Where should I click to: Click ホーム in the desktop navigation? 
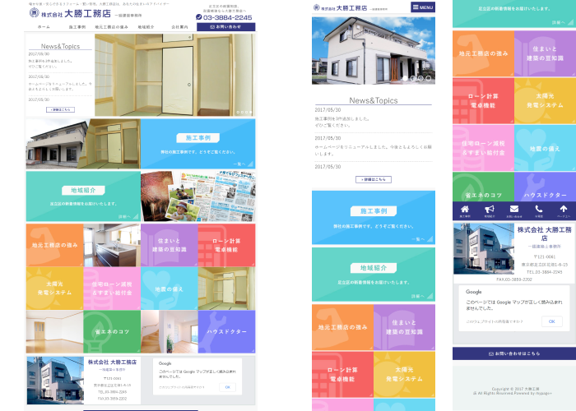pyautogui.click(x=44, y=27)
